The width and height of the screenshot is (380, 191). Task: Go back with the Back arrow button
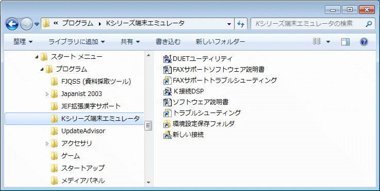[x=12, y=24]
